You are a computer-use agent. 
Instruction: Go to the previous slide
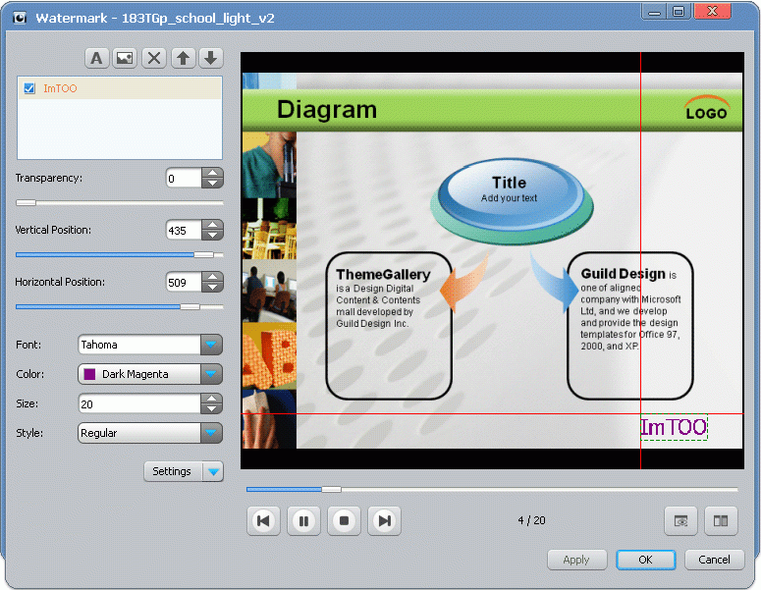coord(263,520)
